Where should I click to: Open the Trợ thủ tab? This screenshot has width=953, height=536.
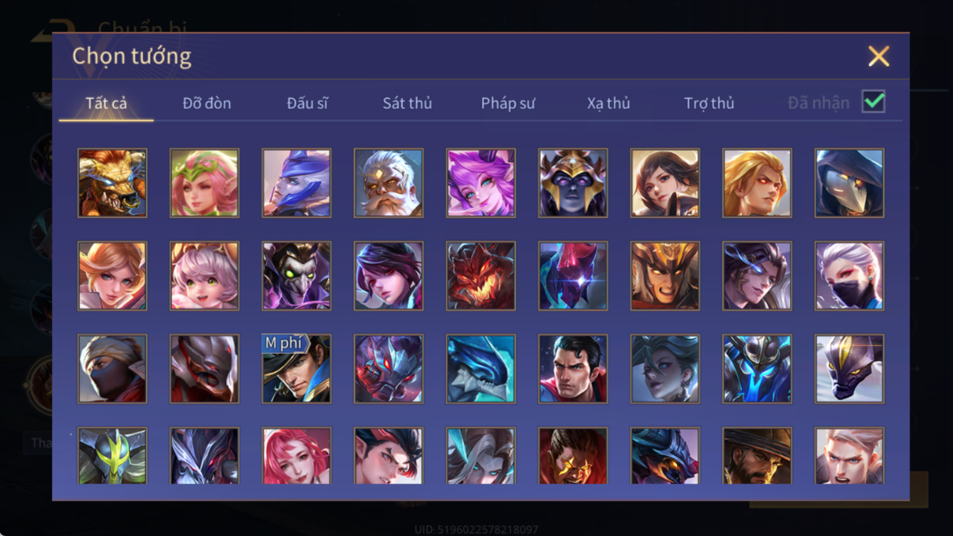click(x=709, y=103)
